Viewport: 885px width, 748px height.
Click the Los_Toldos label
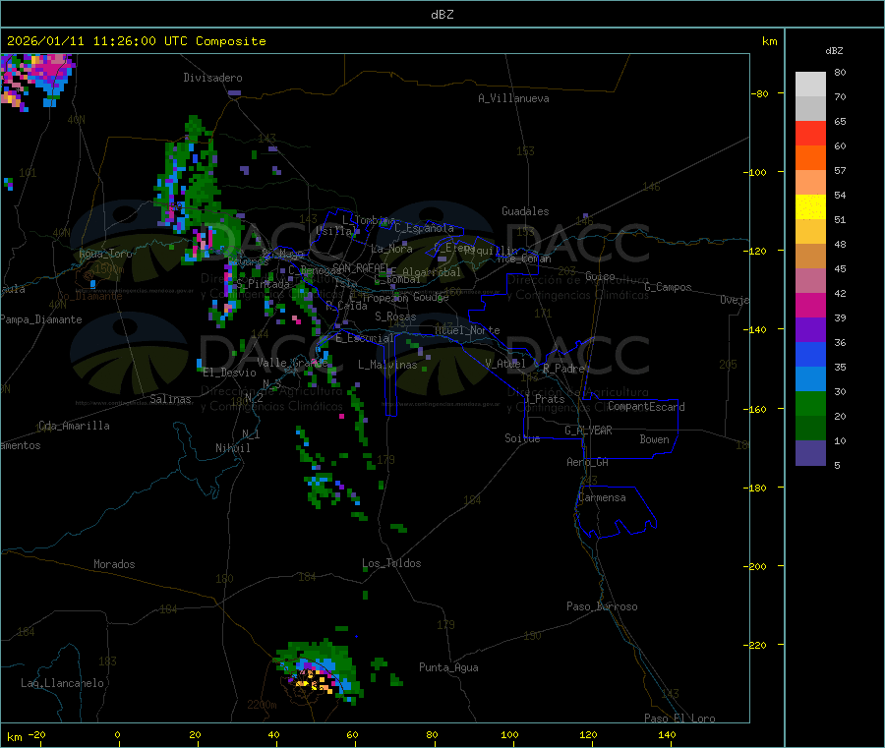(x=391, y=563)
